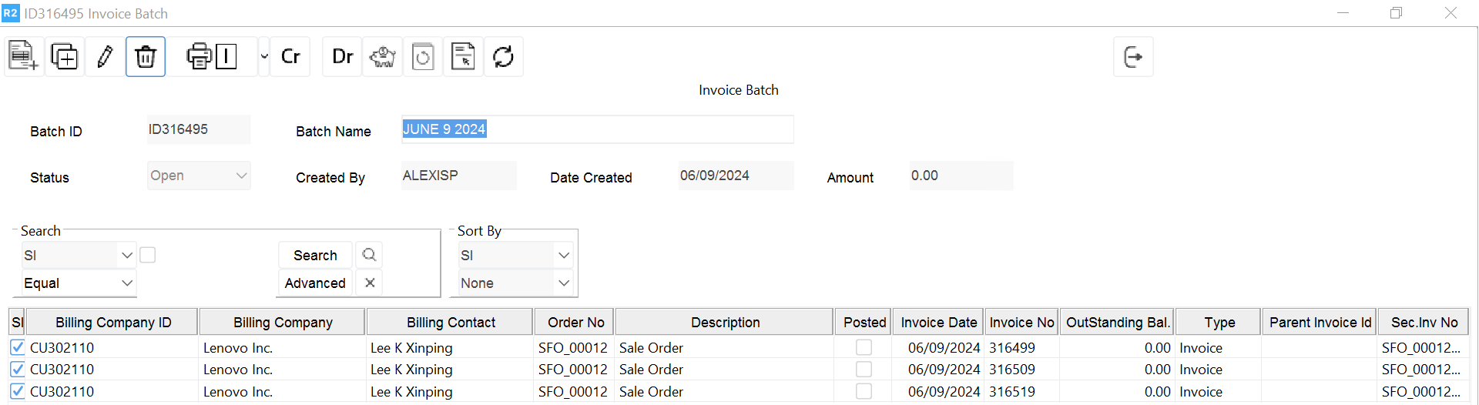Viewport: 1479px width, 405px height.
Task: Click the printer icon
Action: tap(199, 56)
